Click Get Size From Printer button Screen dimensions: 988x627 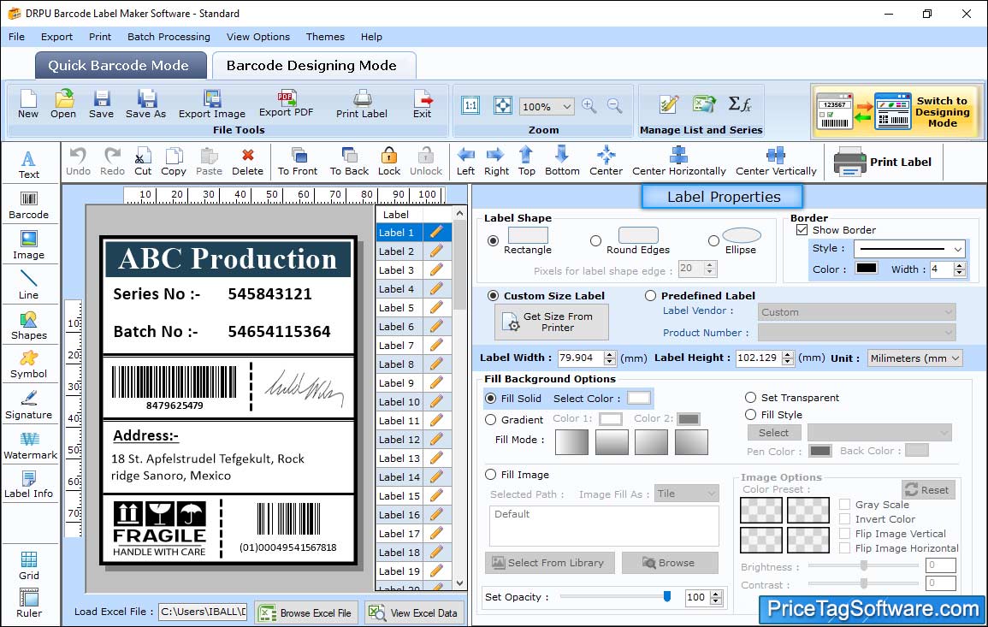coord(552,322)
